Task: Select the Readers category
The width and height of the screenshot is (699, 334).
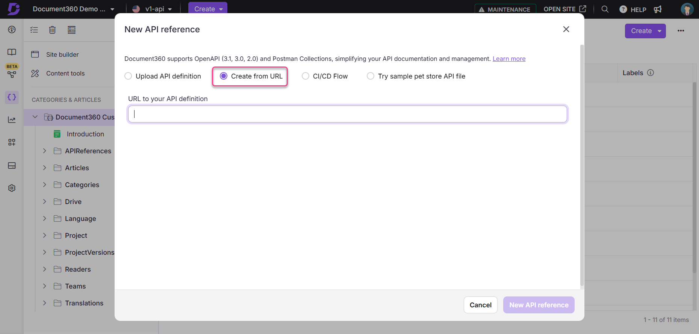Action: point(78,269)
